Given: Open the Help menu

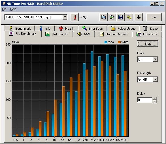Looking at the screenshot, I should [13, 9].
